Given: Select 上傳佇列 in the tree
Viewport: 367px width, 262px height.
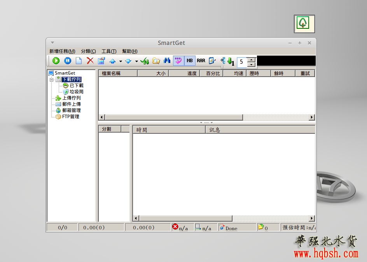Looking at the screenshot, I should point(72,98).
